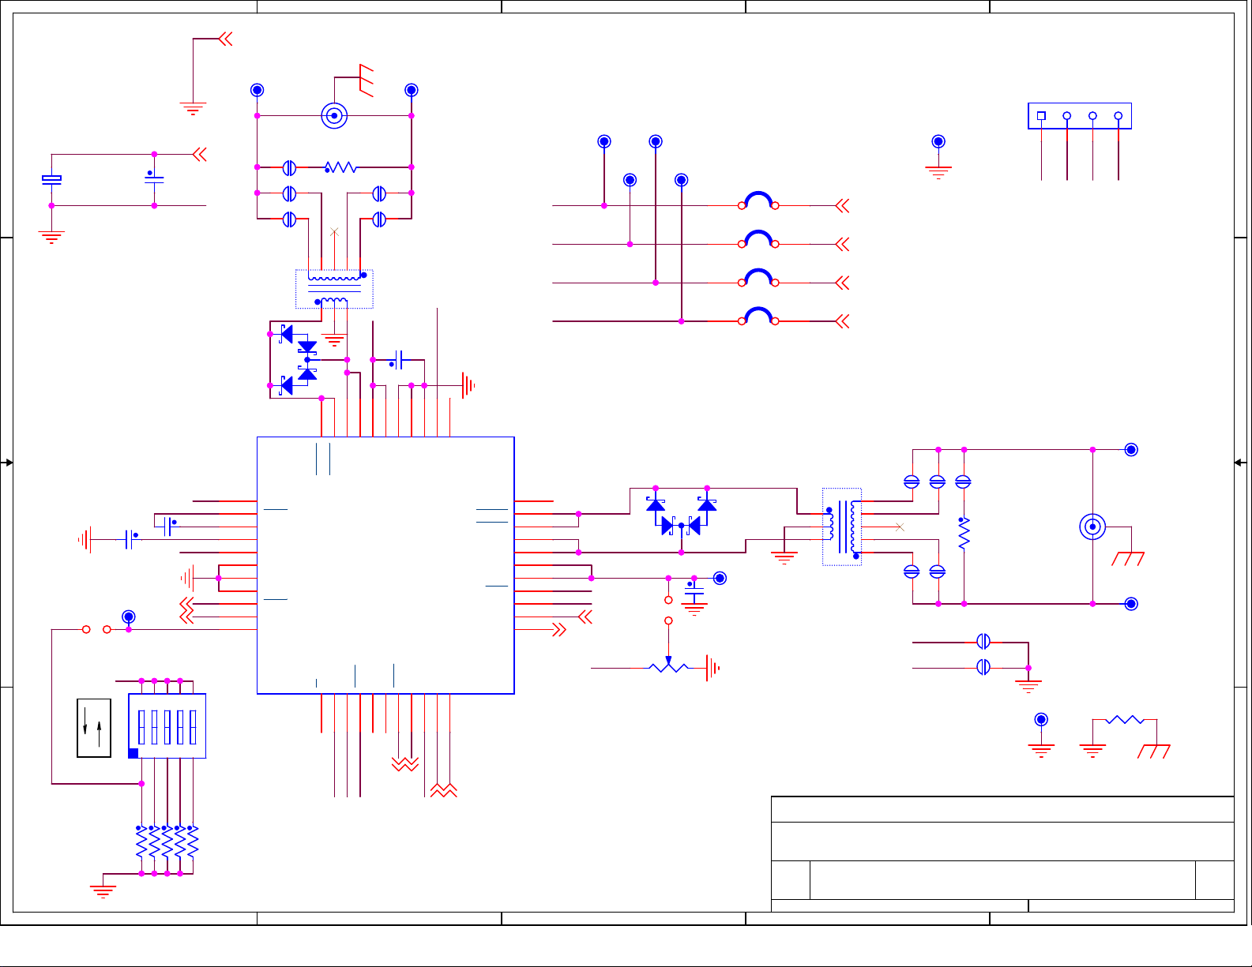The image size is (1252, 967).
Task: Select the diode bridge beside the upper transformer
Action: point(298,360)
